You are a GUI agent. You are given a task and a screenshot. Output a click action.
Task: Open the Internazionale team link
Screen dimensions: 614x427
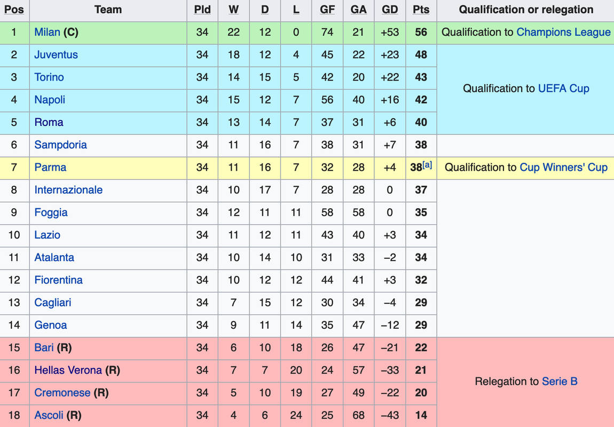[x=68, y=190]
